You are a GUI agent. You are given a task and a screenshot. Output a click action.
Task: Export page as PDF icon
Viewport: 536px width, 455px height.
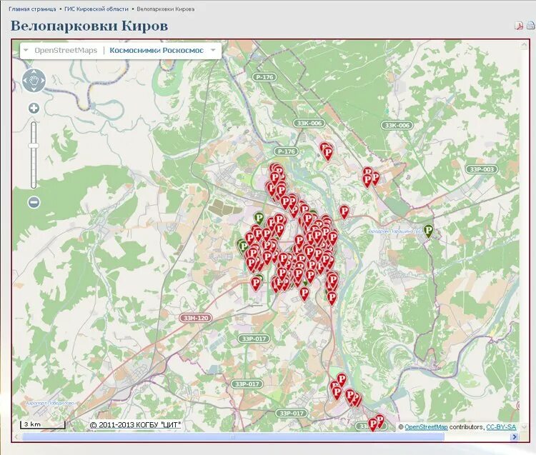(x=519, y=26)
